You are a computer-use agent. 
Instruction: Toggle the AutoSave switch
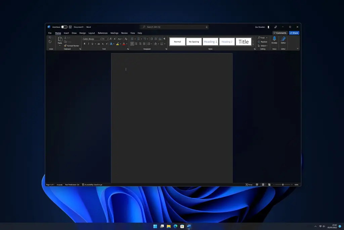pyautogui.click(x=64, y=27)
